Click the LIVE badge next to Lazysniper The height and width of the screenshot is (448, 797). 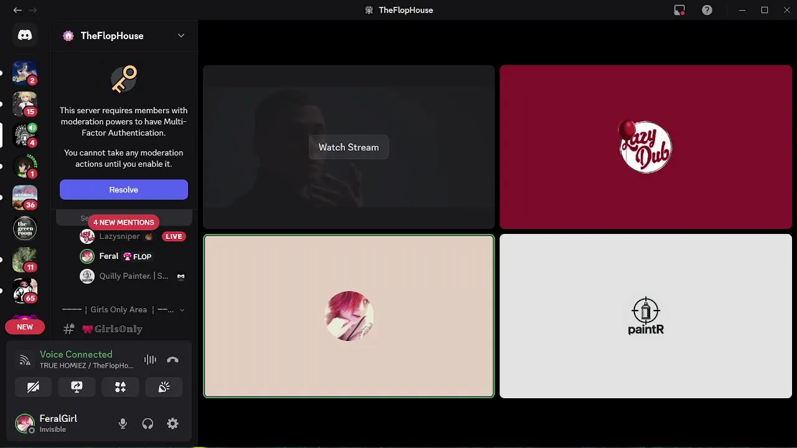(174, 236)
